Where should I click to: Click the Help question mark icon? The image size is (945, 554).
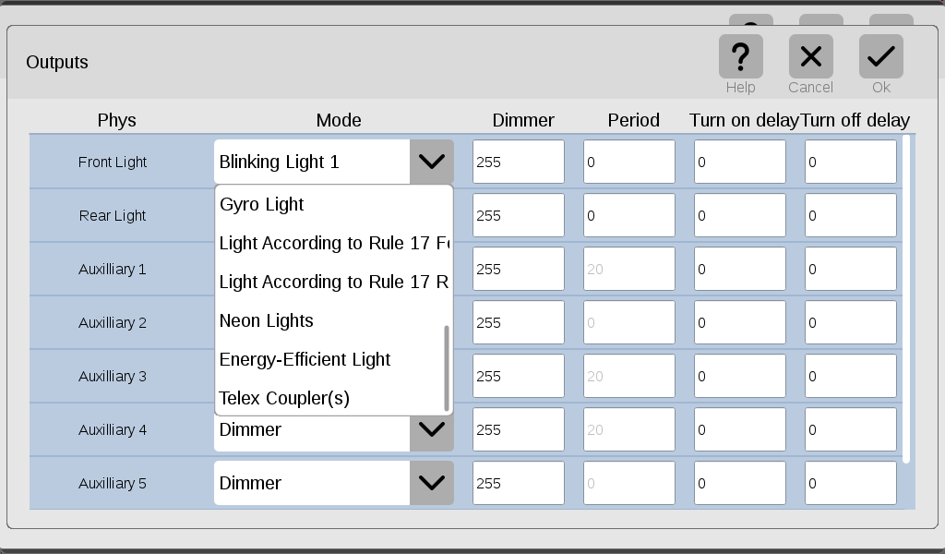coord(741,56)
